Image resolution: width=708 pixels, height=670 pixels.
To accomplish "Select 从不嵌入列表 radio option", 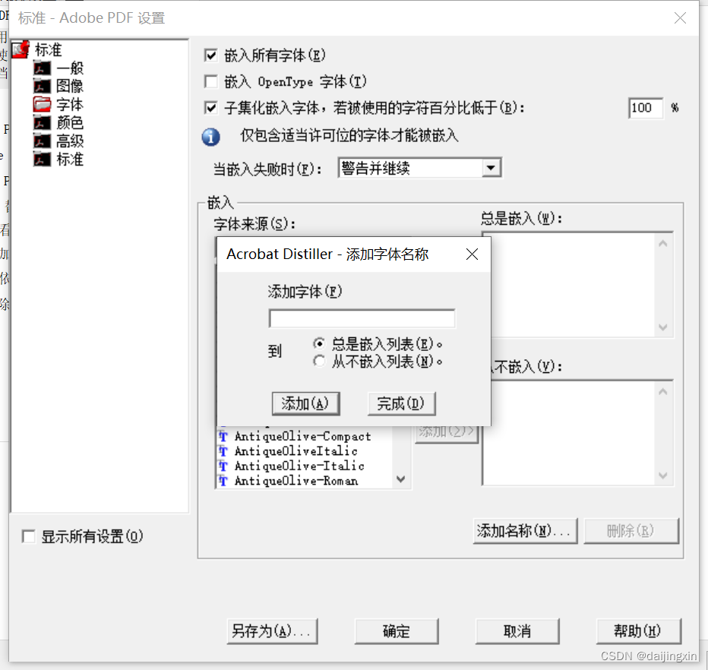I will (319, 361).
